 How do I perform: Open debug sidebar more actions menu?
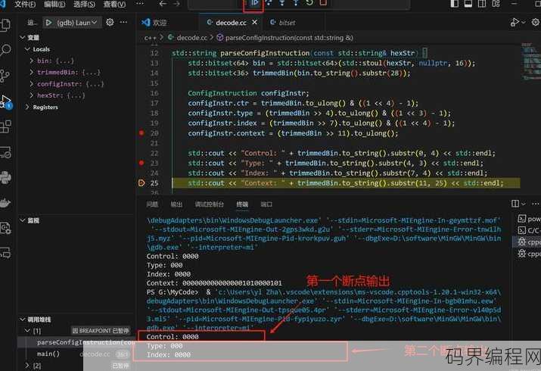(123, 22)
